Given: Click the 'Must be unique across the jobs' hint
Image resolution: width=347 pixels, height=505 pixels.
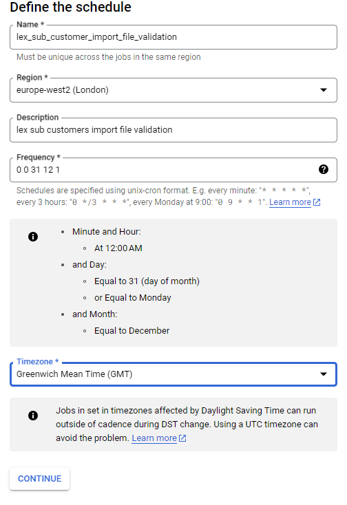Looking at the screenshot, I should click(109, 57).
